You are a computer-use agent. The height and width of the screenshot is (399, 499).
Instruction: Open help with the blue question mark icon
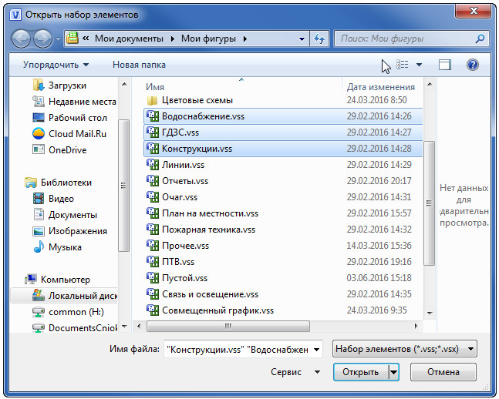pyautogui.click(x=473, y=65)
